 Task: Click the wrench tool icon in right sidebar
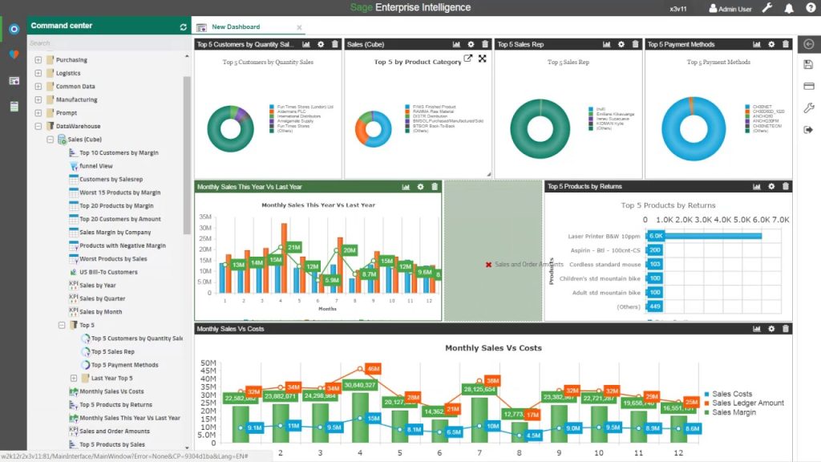810,104
